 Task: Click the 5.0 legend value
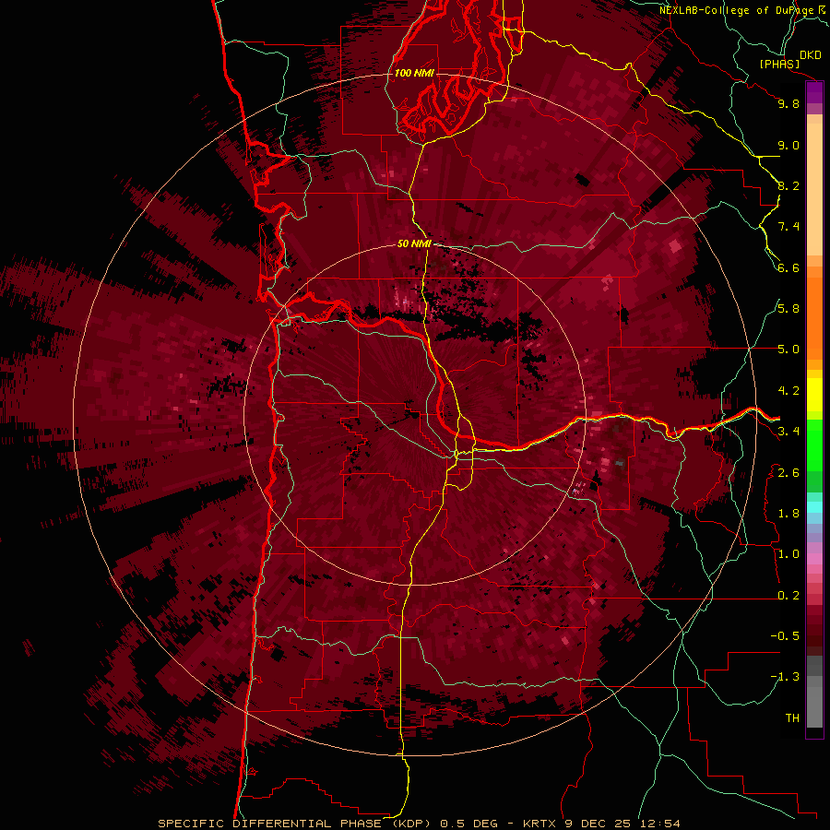coord(788,350)
